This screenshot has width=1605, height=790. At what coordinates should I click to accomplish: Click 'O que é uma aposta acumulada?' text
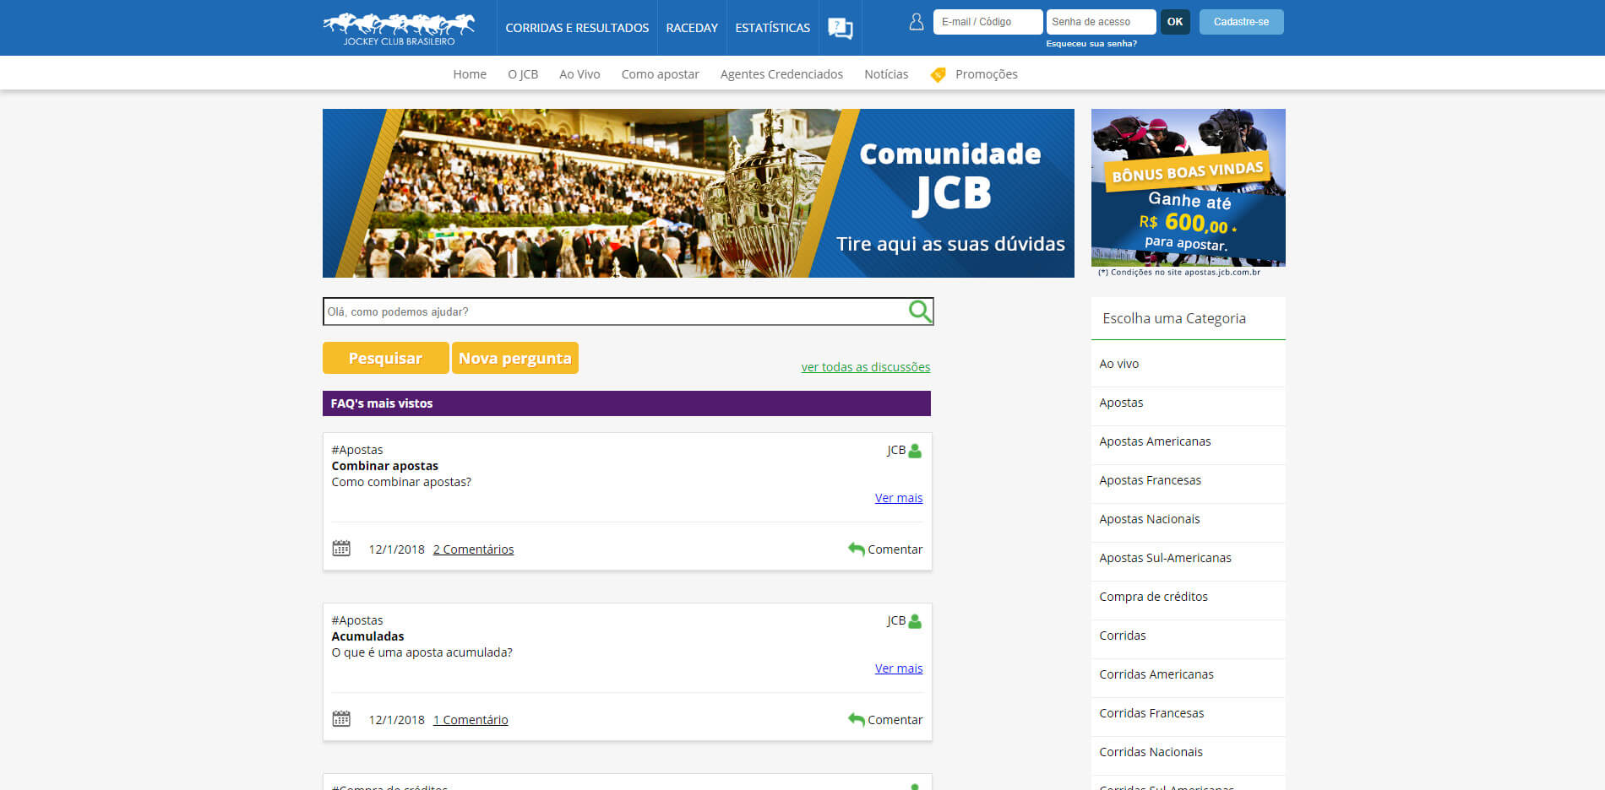tap(422, 652)
